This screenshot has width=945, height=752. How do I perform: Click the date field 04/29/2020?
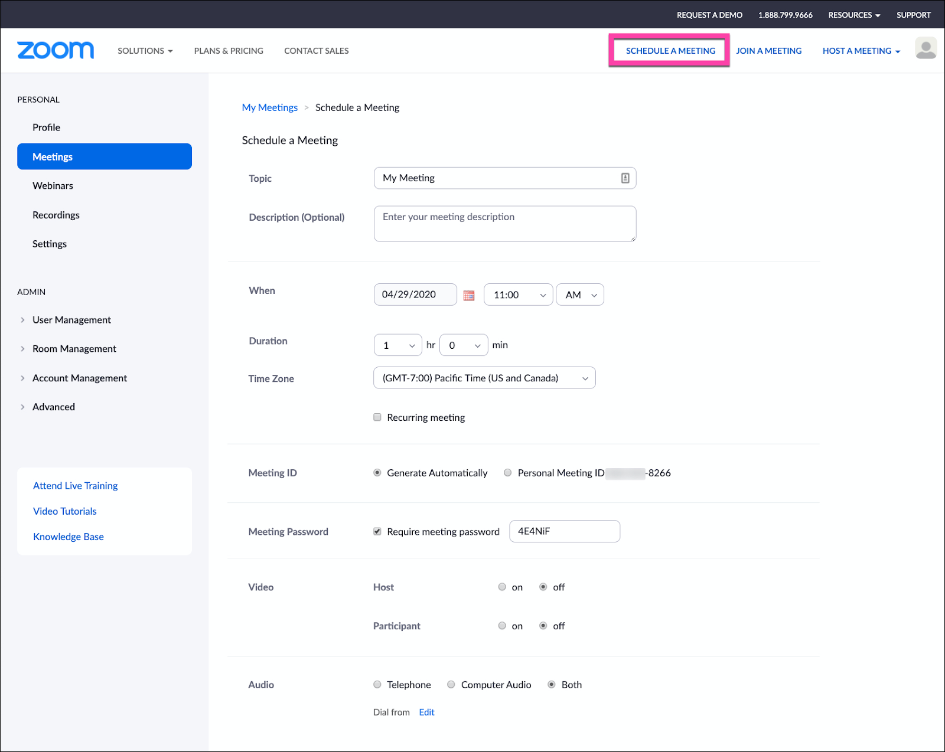[415, 295]
